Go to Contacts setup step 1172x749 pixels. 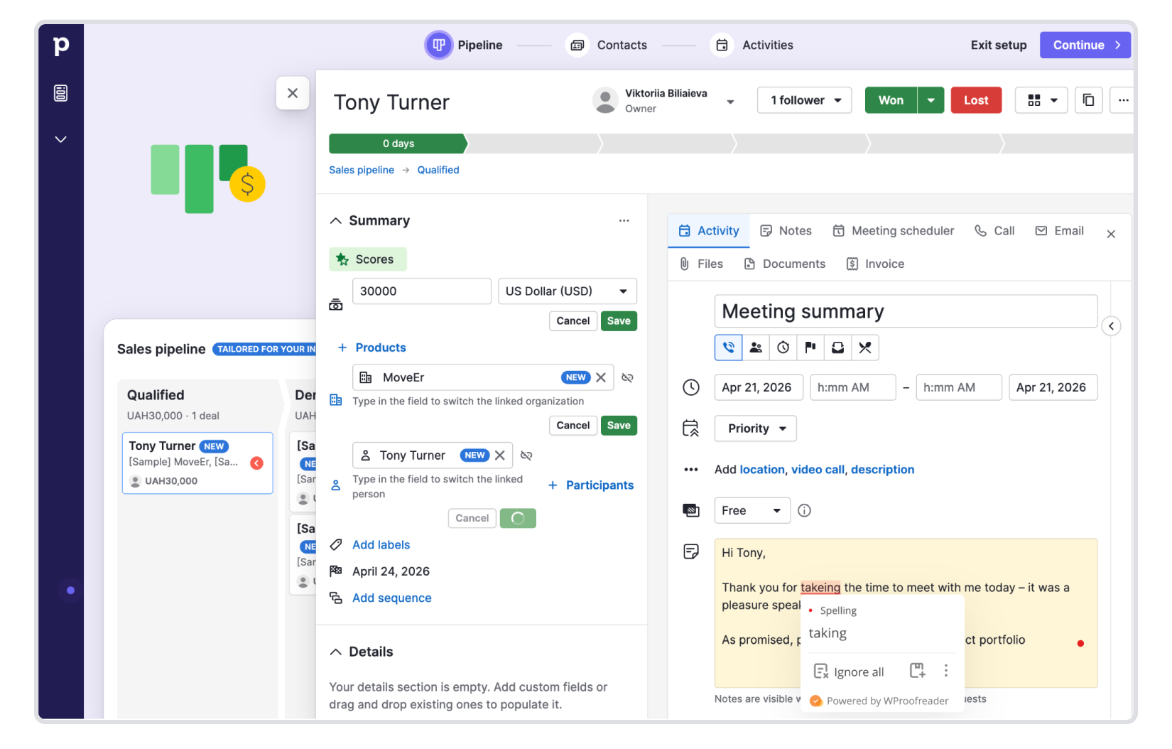click(x=607, y=45)
